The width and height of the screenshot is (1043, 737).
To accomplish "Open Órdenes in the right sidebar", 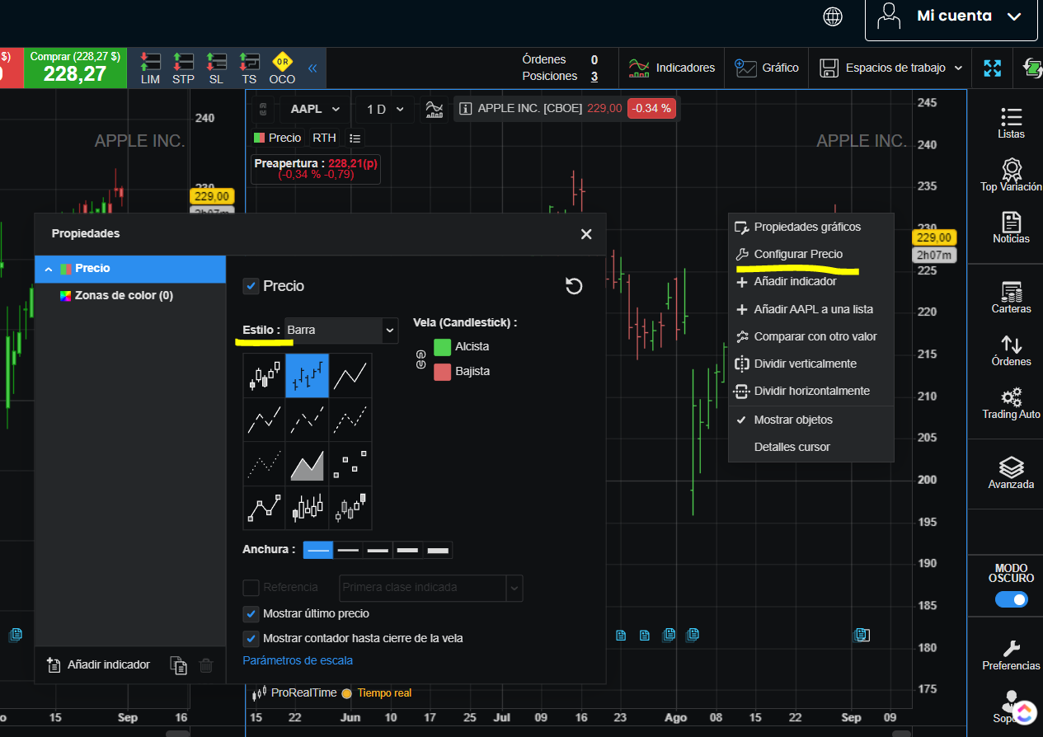I will coord(1011,350).
